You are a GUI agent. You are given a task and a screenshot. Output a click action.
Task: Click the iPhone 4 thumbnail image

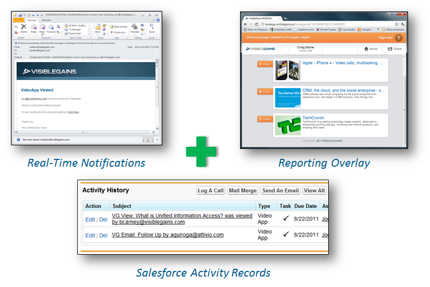click(x=288, y=70)
